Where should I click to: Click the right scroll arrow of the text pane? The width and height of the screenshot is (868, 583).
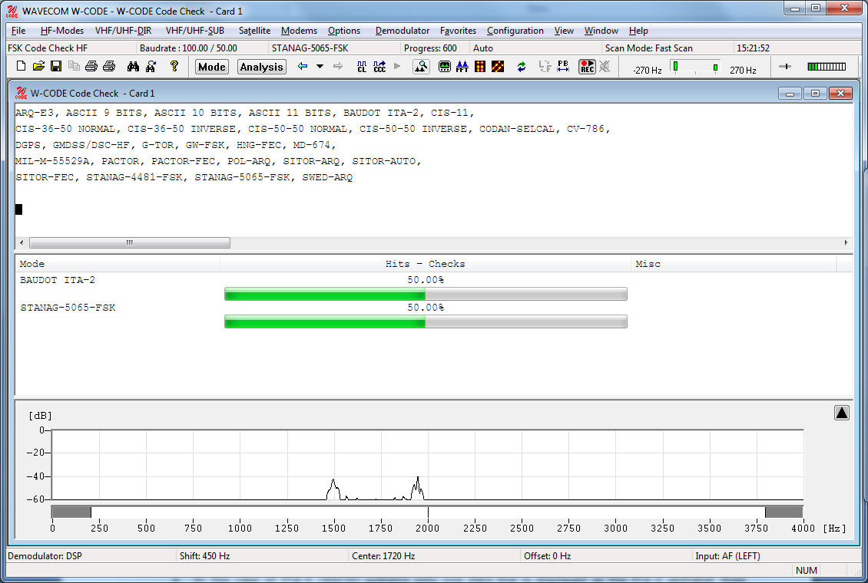846,242
